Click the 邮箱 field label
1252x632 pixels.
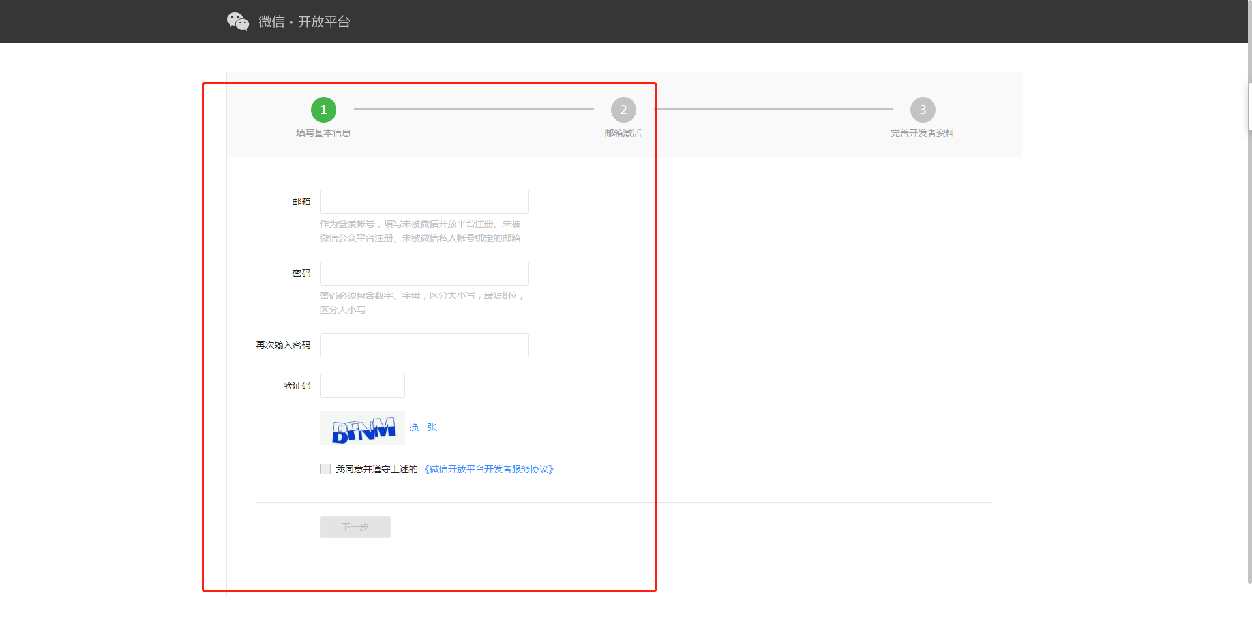click(301, 202)
